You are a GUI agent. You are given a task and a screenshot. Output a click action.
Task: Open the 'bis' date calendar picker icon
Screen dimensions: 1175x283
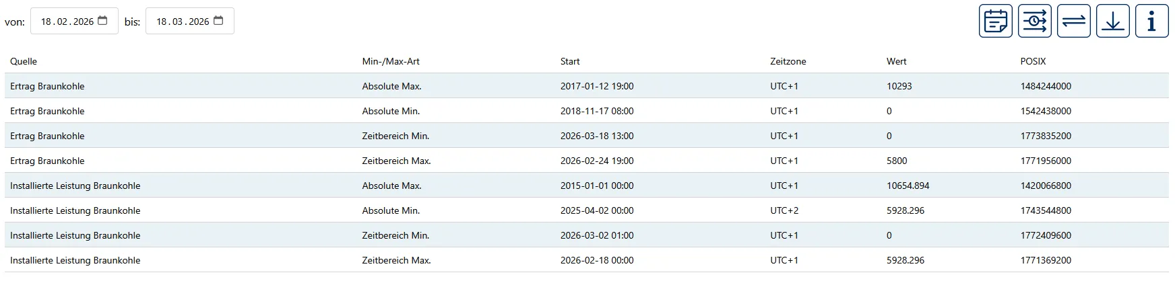coord(218,21)
